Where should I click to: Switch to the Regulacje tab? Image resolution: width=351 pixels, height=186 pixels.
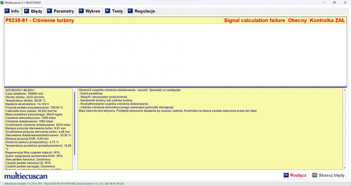[142, 11]
